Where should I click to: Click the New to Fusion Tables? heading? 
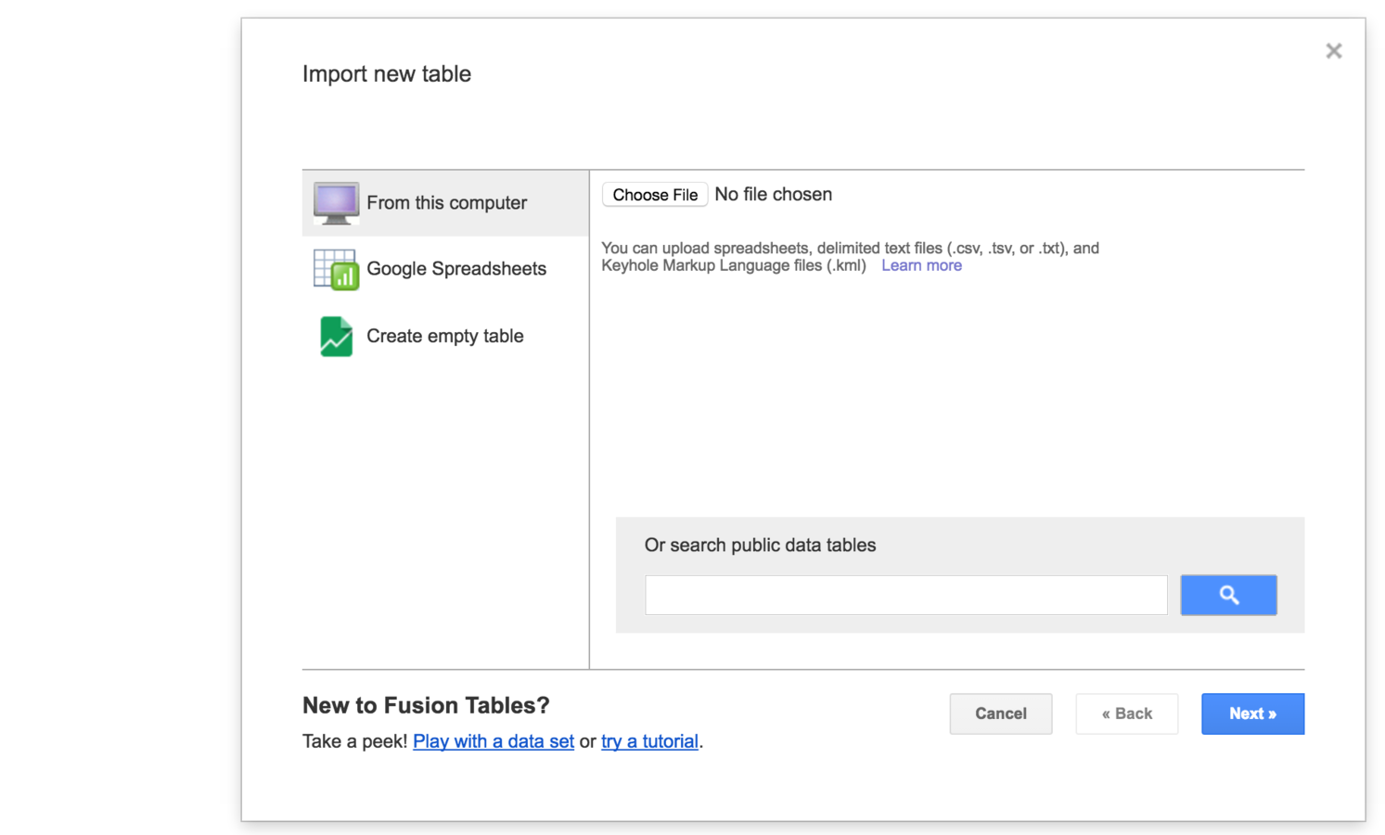pyautogui.click(x=426, y=705)
